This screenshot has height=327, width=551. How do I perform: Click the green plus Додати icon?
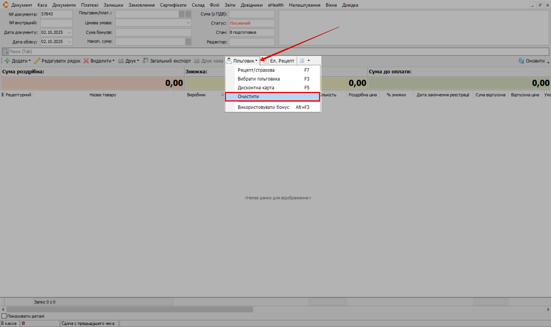coord(7,61)
